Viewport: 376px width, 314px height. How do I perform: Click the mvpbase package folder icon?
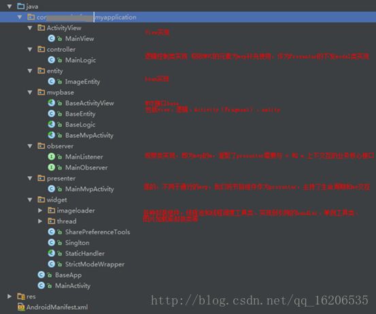(x=41, y=92)
